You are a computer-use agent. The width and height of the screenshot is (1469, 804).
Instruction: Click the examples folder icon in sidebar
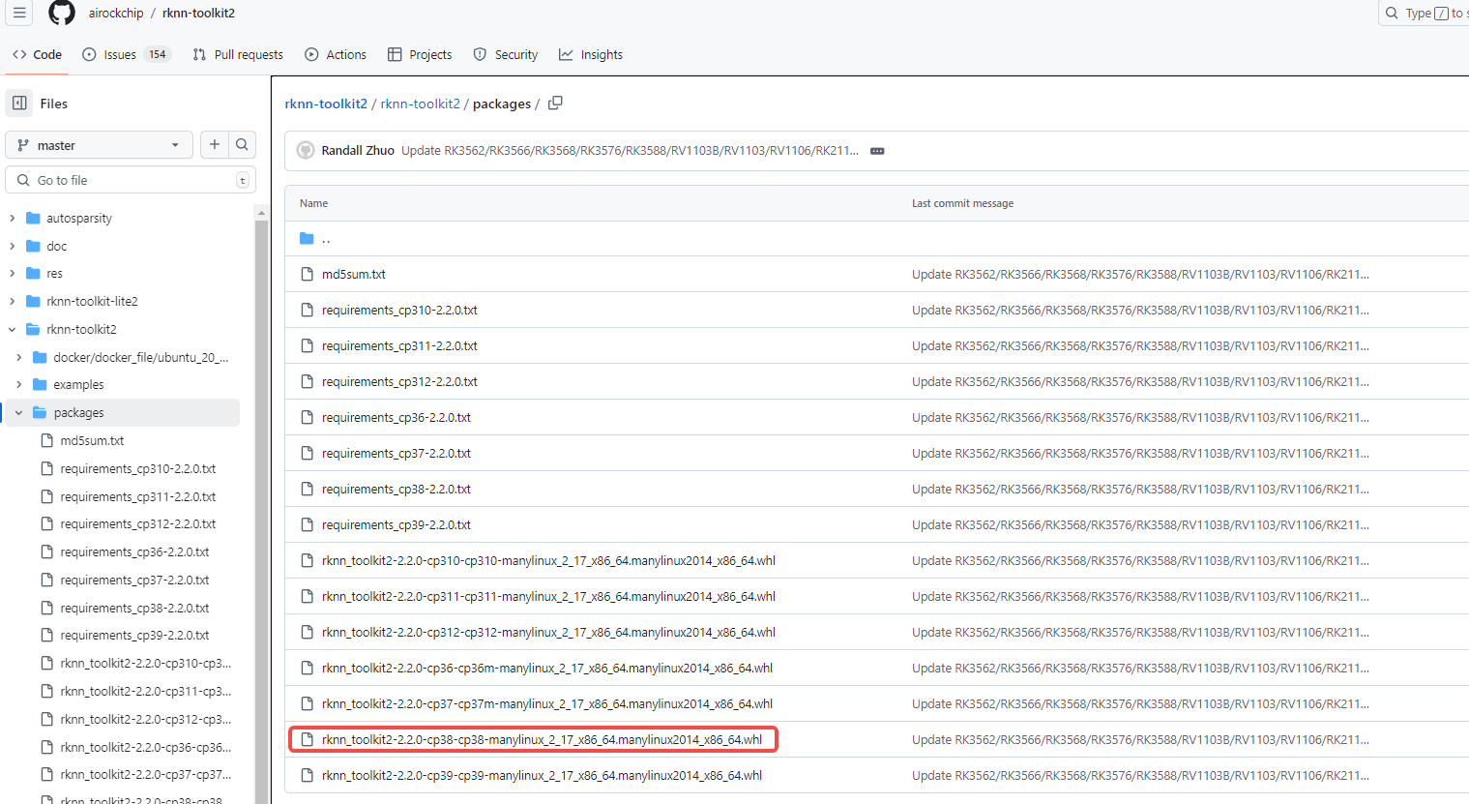(x=40, y=384)
